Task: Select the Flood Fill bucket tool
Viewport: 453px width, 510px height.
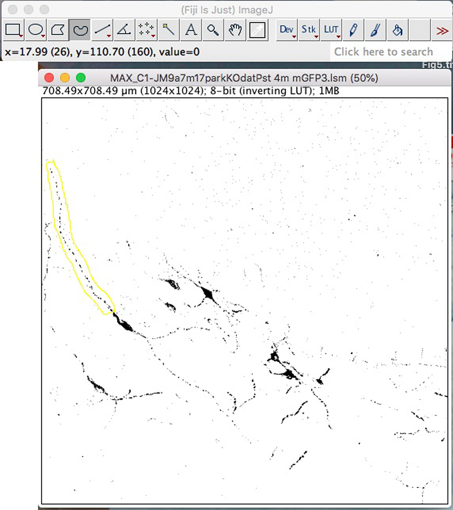Action: (x=398, y=30)
